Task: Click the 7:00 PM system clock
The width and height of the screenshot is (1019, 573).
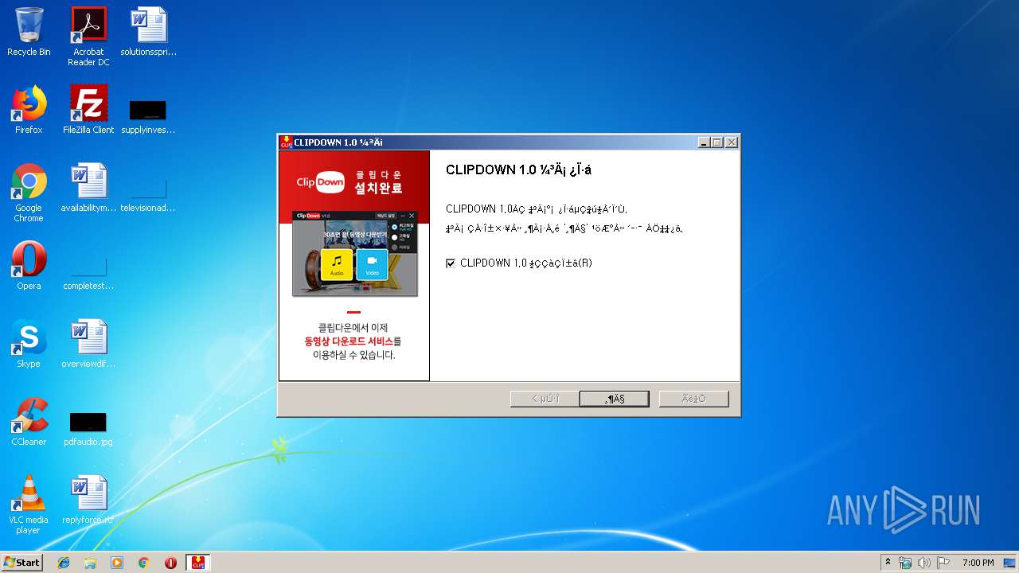Action: (978, 563)
